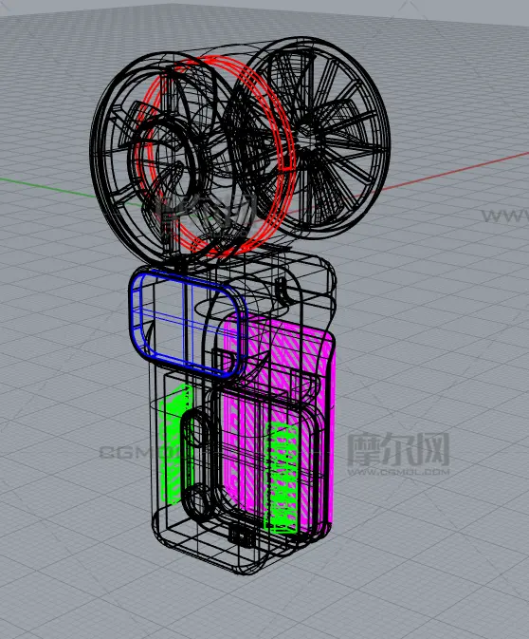Click the green Y-axis line in the viewport
Viewport: 529px width, 639px height.
pyautogui.click(x=46, y=186)
